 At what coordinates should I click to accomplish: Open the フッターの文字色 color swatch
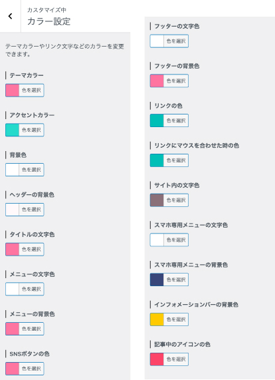coord(157,41)
